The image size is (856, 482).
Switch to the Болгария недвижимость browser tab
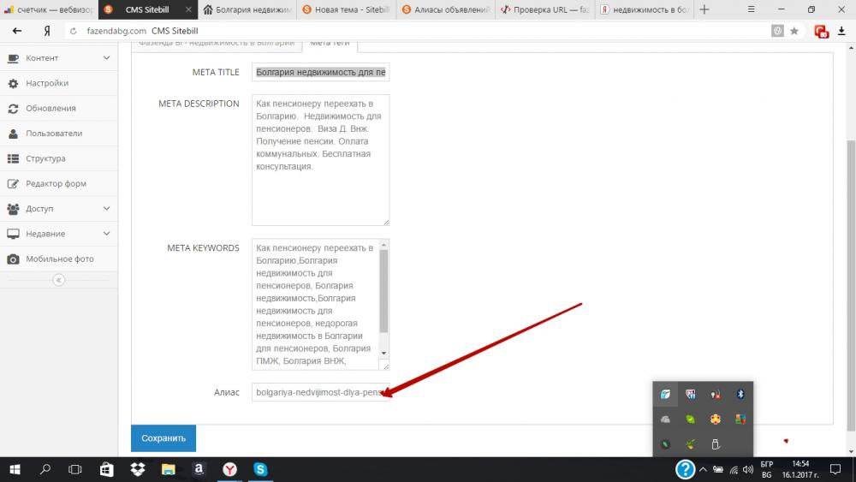[x=247, y=9]
